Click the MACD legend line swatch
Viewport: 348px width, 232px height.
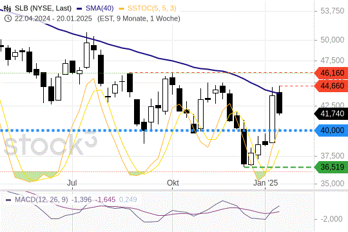click(x=8, y=200)
